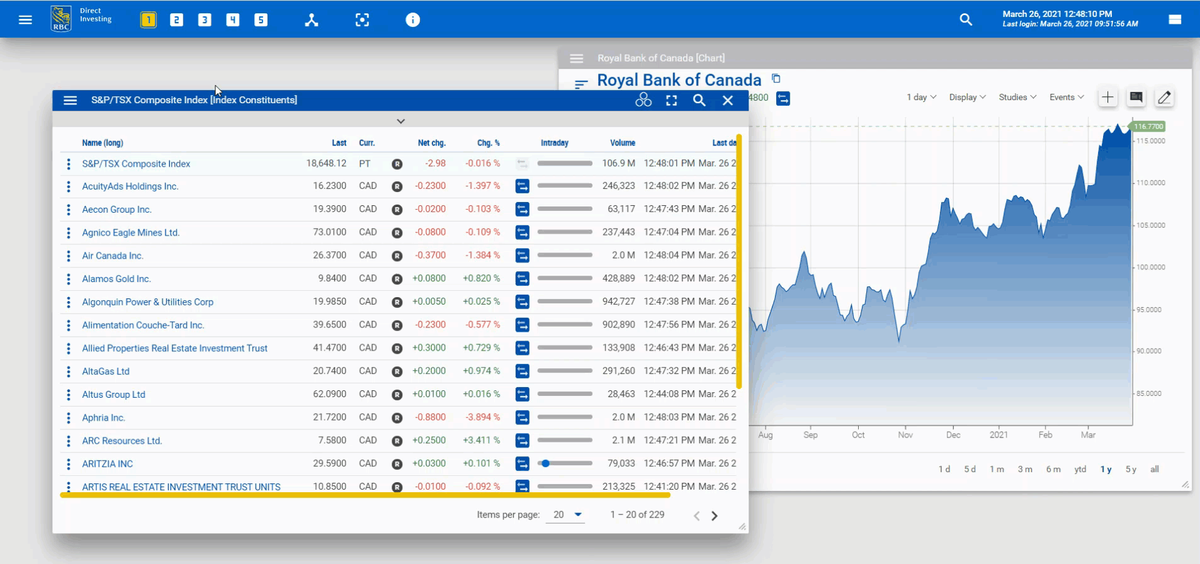The image size is (1200, 564).
Task: Click the chart options lines icon beside title
Action: pos(581,83)
